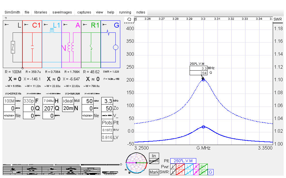Click the lin scale button
This screenshot has width=286, height=178.
tap(154, 156)
